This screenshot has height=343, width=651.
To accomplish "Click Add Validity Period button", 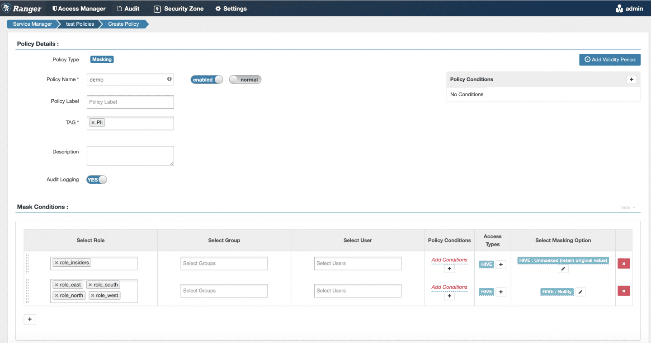I will [x=610, y=60].
